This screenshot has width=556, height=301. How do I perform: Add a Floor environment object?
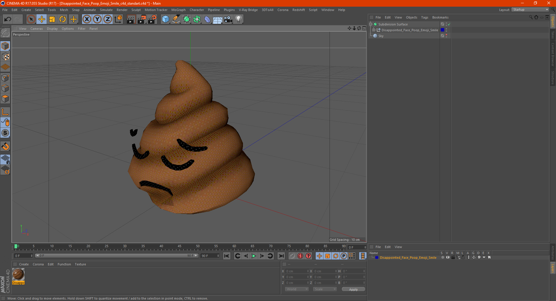pos(217,19)
